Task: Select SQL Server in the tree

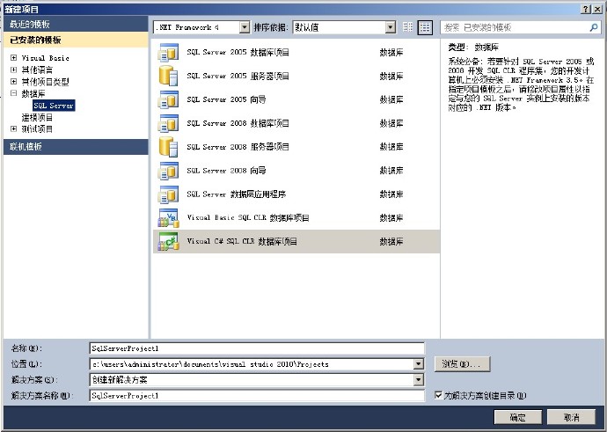Action: coord(54,106)
